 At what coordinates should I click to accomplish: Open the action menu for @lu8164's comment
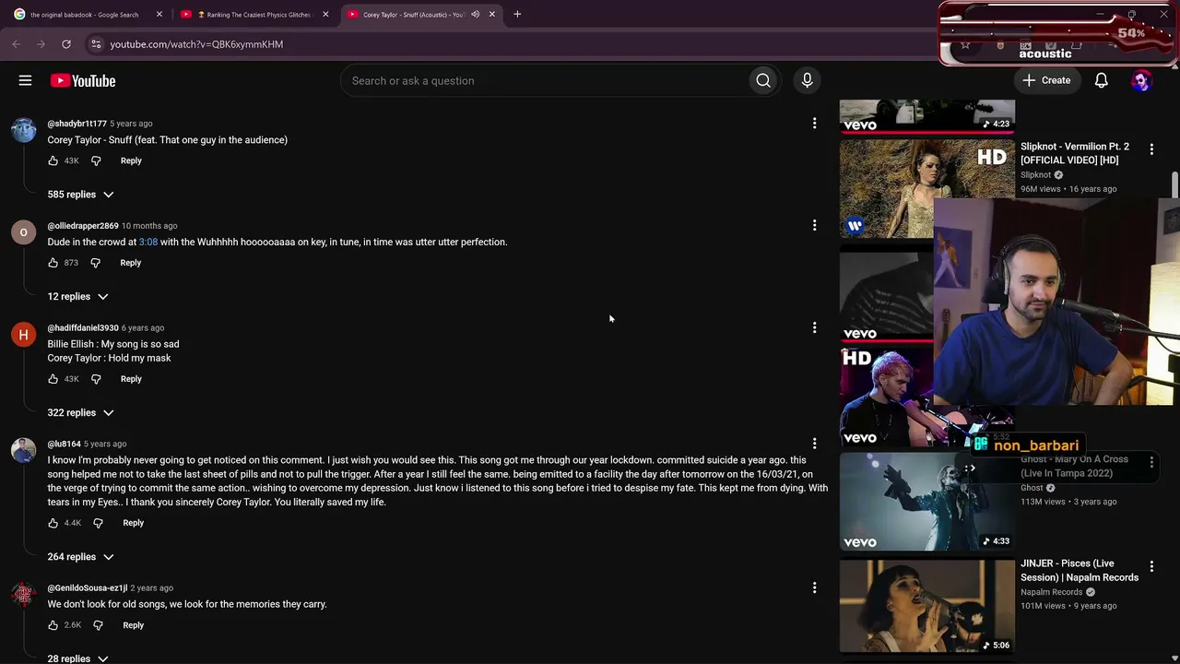pos(814,445)
